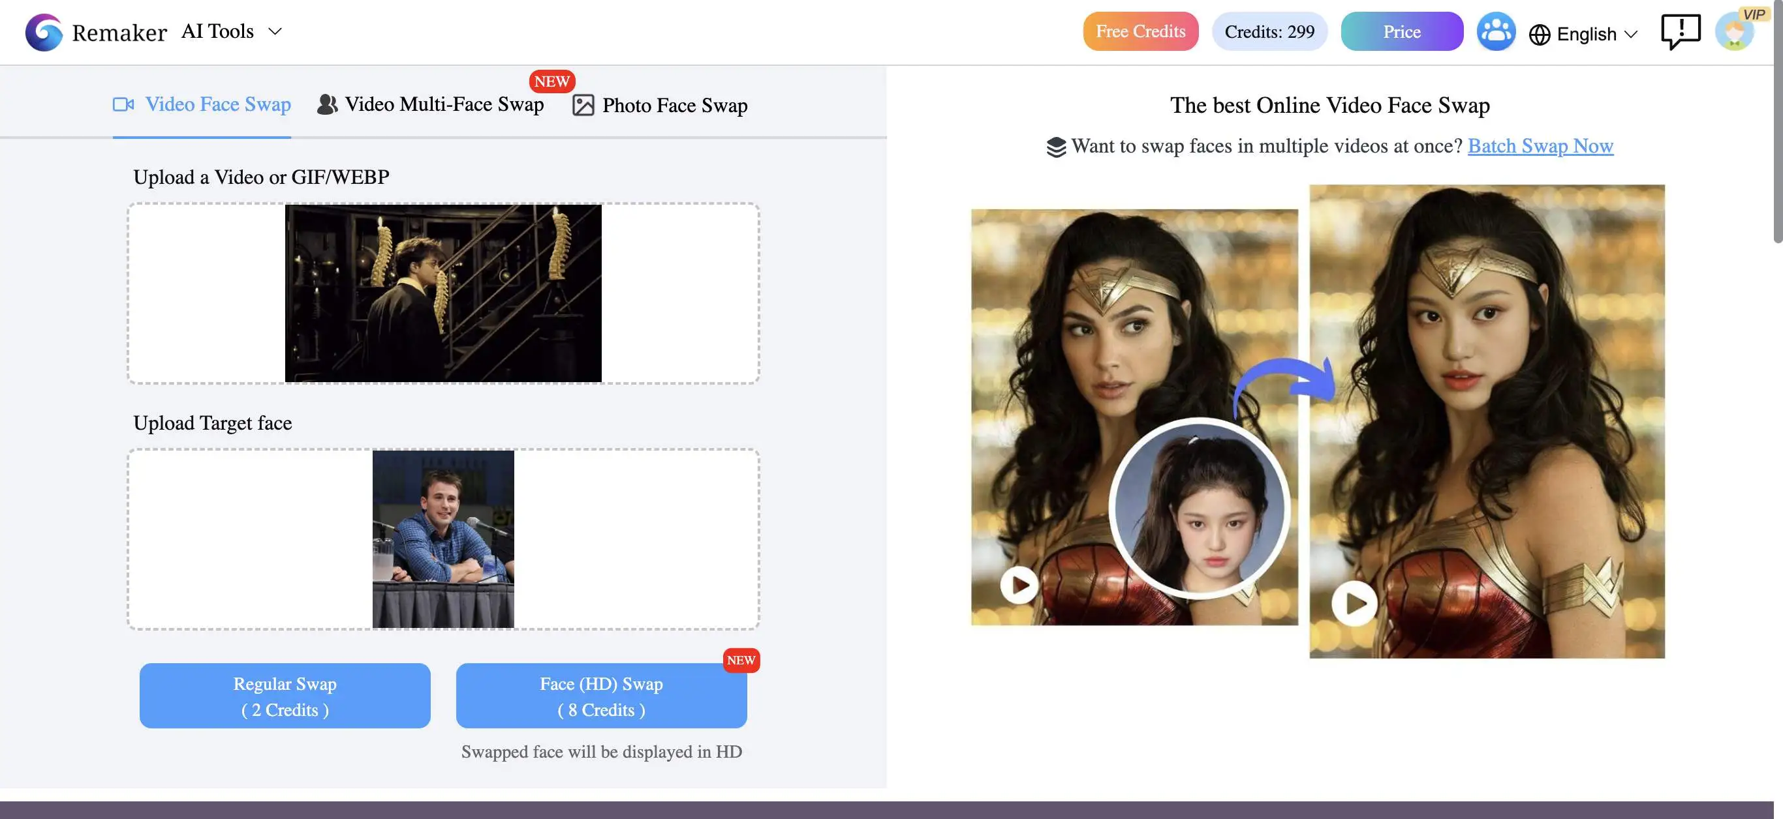Open the community group icon
The image size is (1783, 819).
pyautogui.click(x=1496, y=31)
